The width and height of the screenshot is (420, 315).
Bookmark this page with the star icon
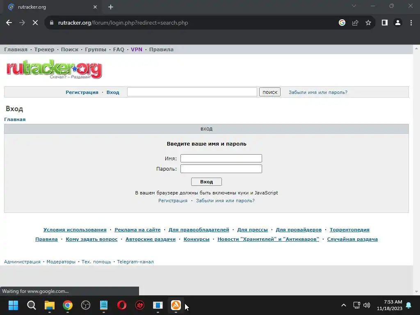(x=368, y=23)
